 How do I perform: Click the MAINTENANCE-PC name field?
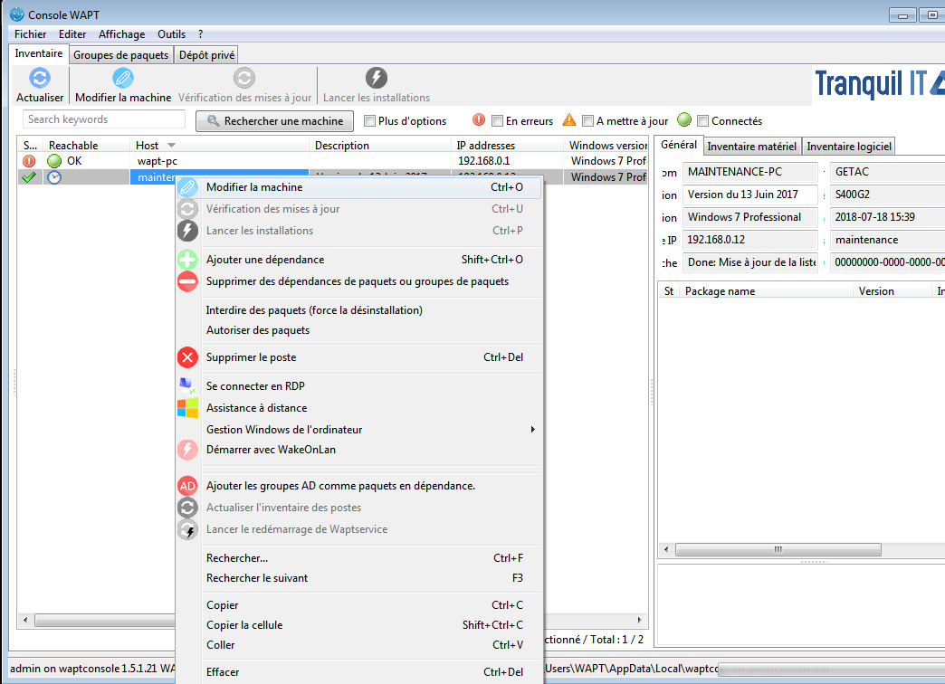750,172
